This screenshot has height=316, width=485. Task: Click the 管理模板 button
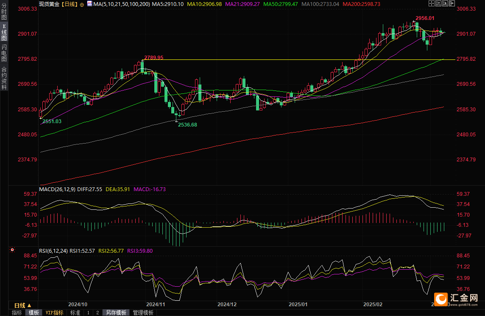coord(143,313)
